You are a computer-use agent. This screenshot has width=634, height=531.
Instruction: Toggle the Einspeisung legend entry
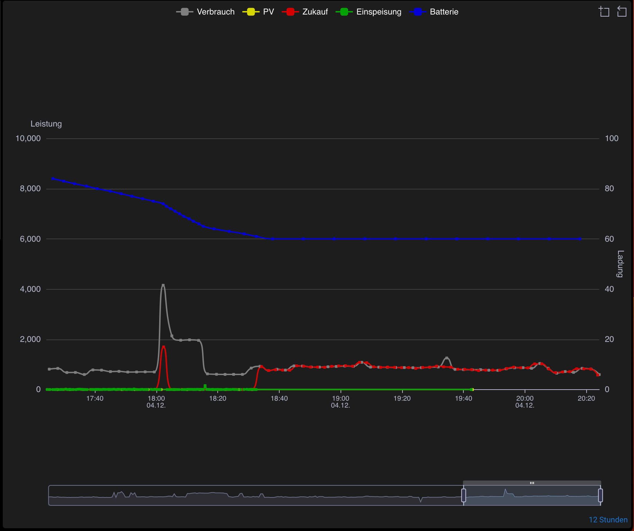369,12
